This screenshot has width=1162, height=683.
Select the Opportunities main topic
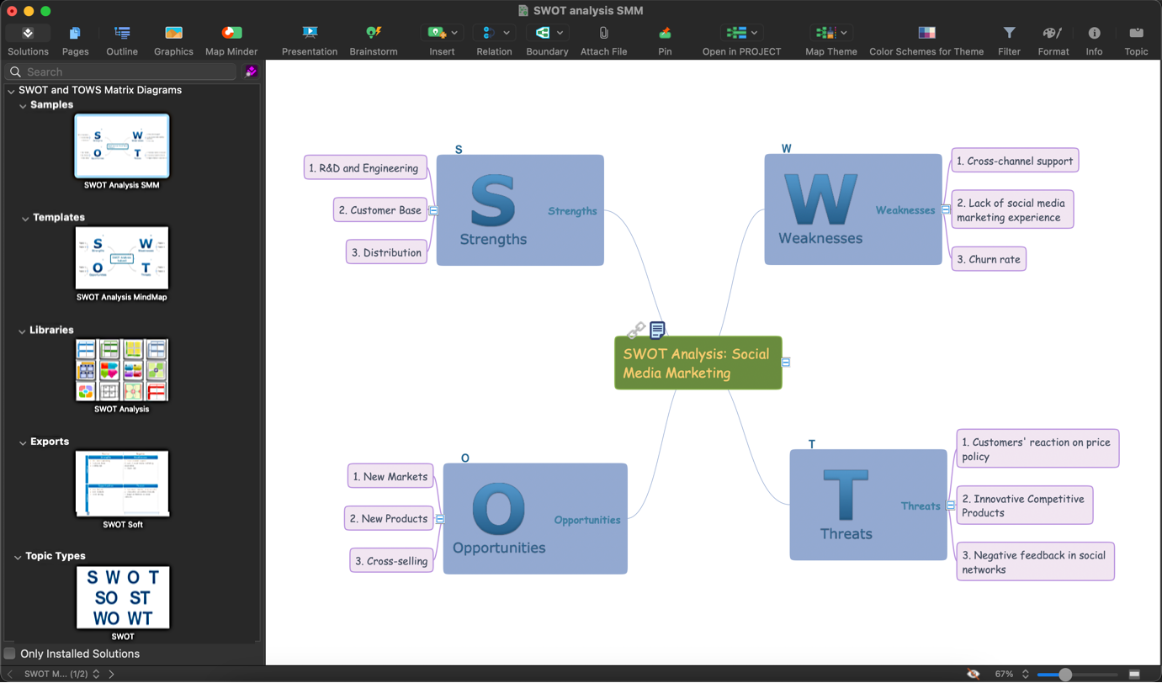click(535, 519)
